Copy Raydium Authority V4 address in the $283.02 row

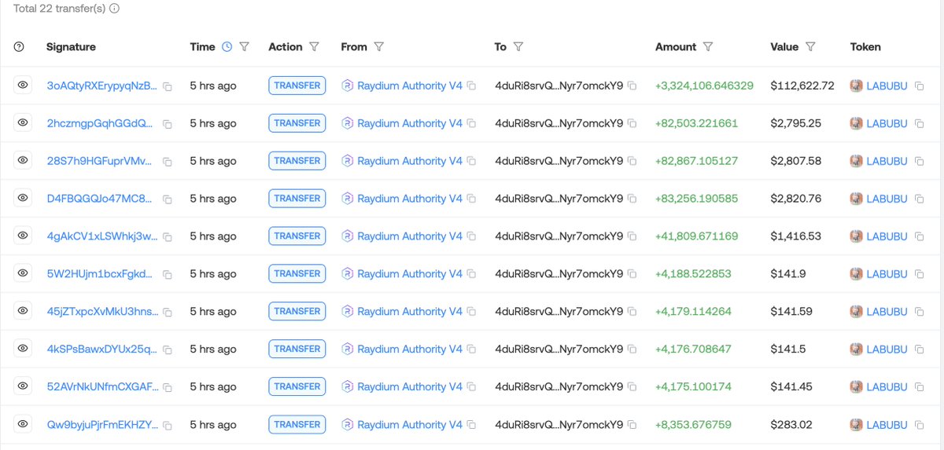(471, 425)
